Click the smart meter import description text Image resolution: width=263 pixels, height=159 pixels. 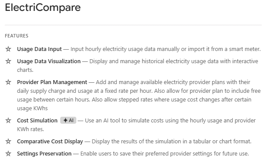166,49
